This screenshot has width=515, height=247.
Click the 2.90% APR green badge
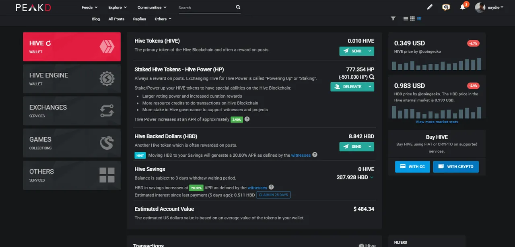[x=237, y=119]
